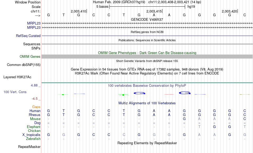Click the 2,003,415 position marker
This screenshot has width=253, height=153.
(154, 11)
